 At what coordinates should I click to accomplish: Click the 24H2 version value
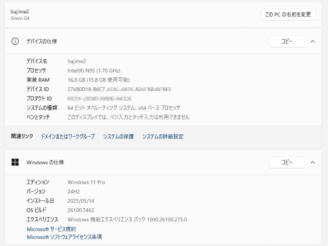tap(73, 191)
